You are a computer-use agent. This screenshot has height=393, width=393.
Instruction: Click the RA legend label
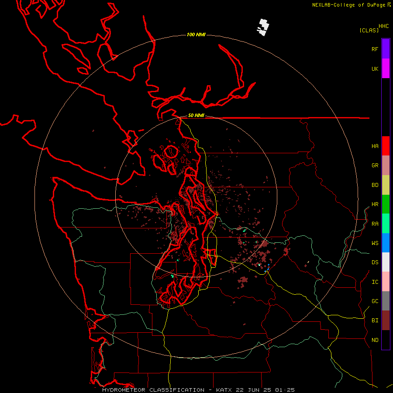pyautogui.click(x=375, y=224)
